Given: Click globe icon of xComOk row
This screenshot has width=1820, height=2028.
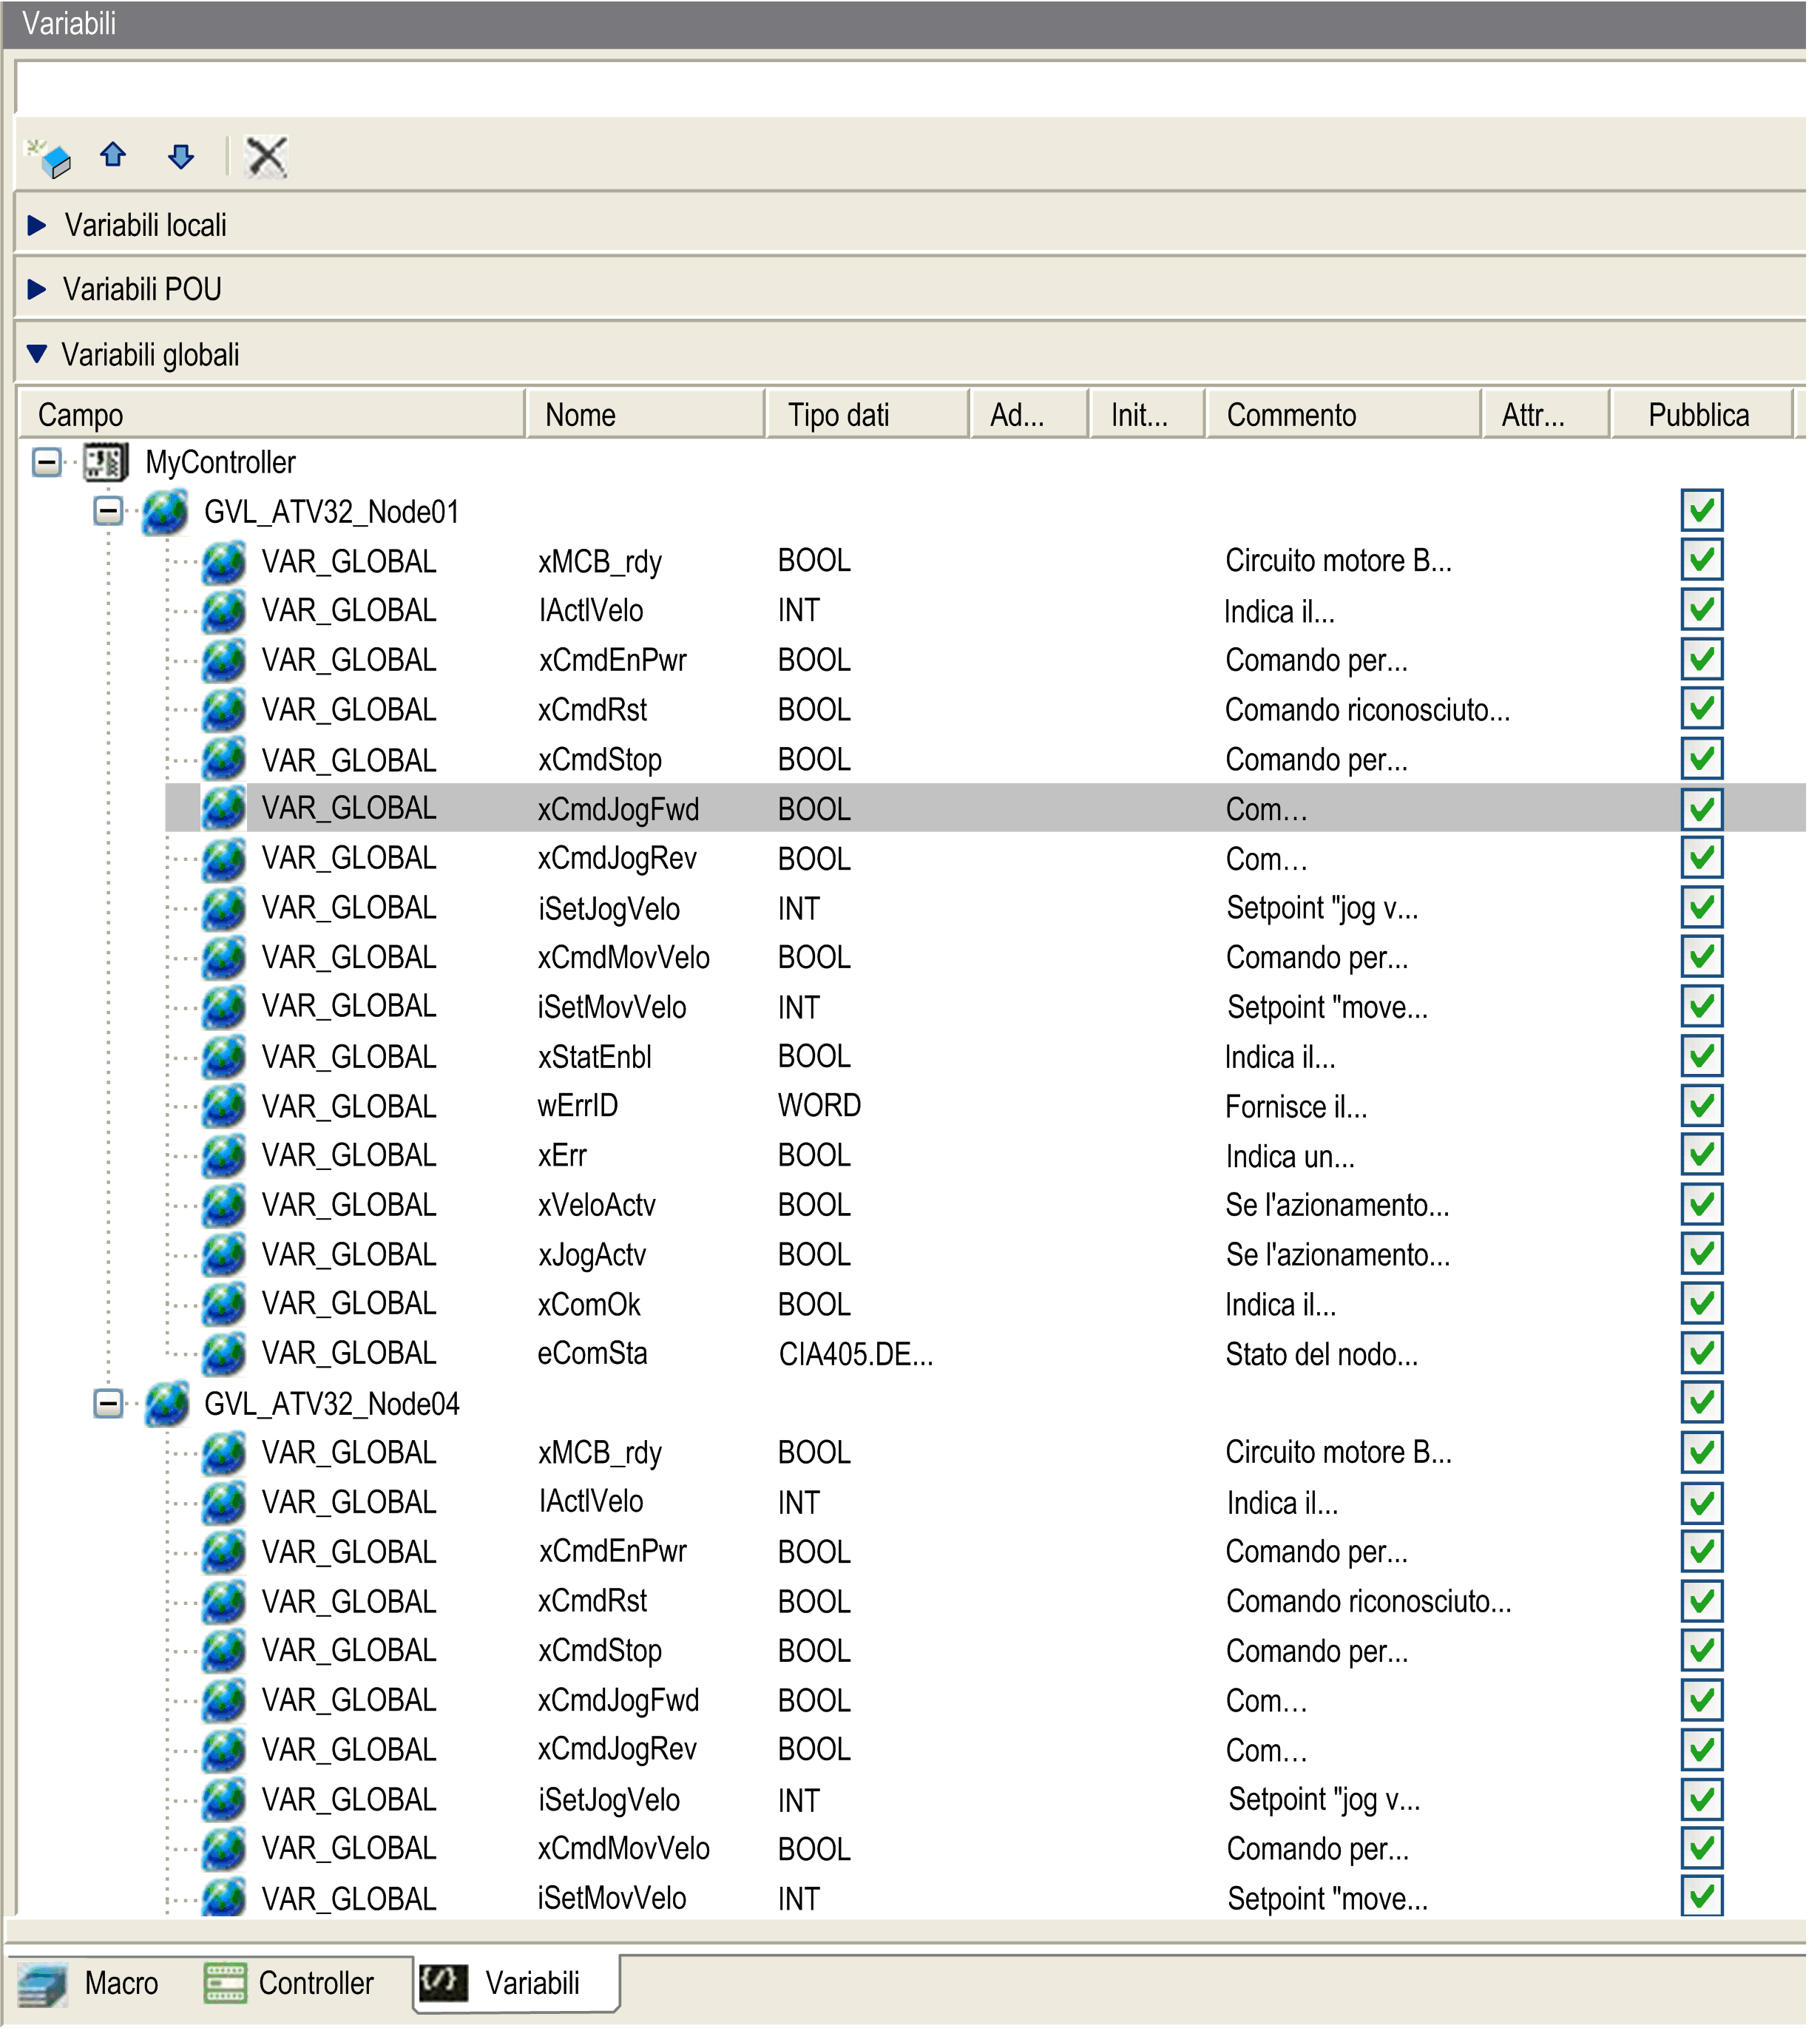Looking at the screenshot, I should 224,1304.
